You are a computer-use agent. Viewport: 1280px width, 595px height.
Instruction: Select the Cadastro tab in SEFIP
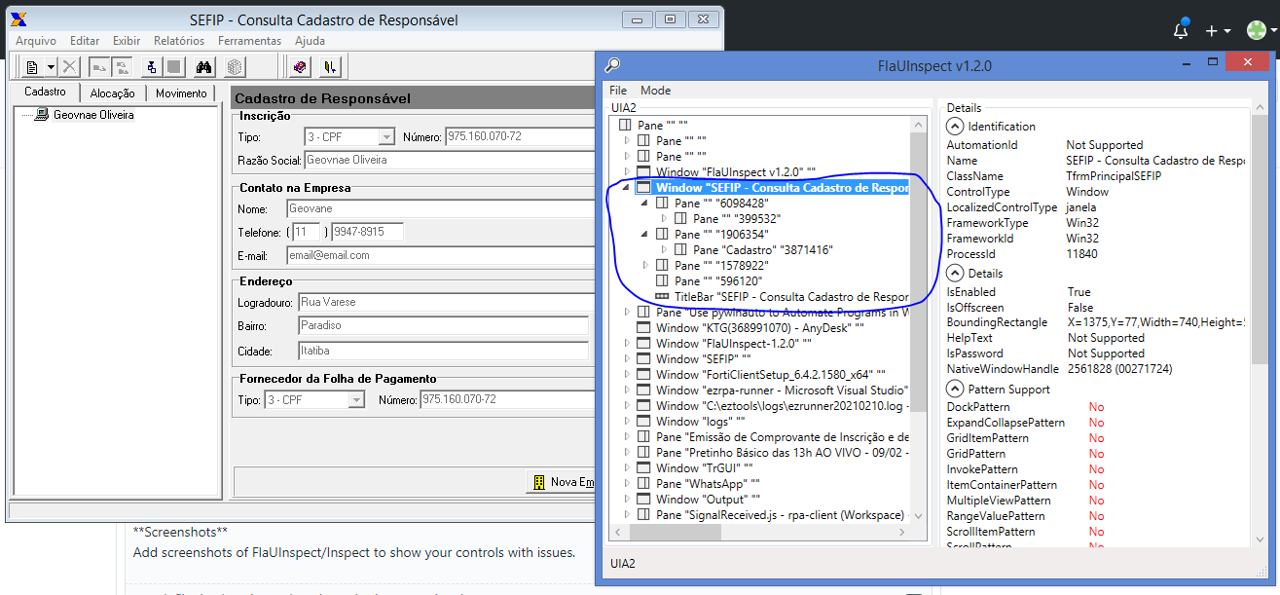(45, 92)
